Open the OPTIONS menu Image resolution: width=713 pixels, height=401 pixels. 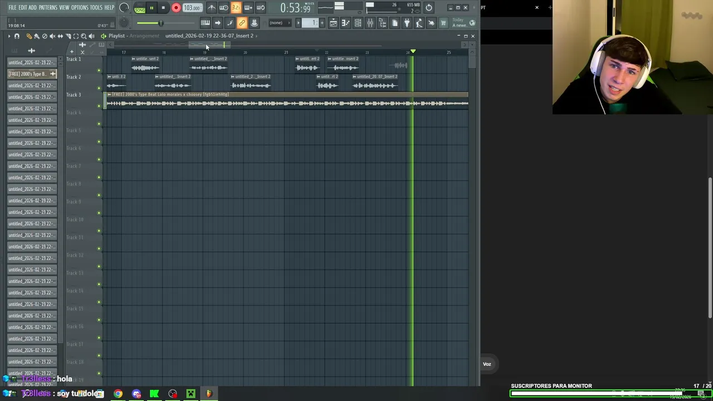point(80,8)
